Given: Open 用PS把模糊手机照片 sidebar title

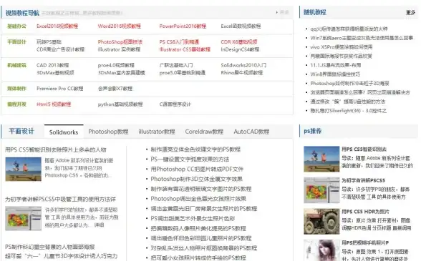Looking at the screenshot, I should coord(365,242).
